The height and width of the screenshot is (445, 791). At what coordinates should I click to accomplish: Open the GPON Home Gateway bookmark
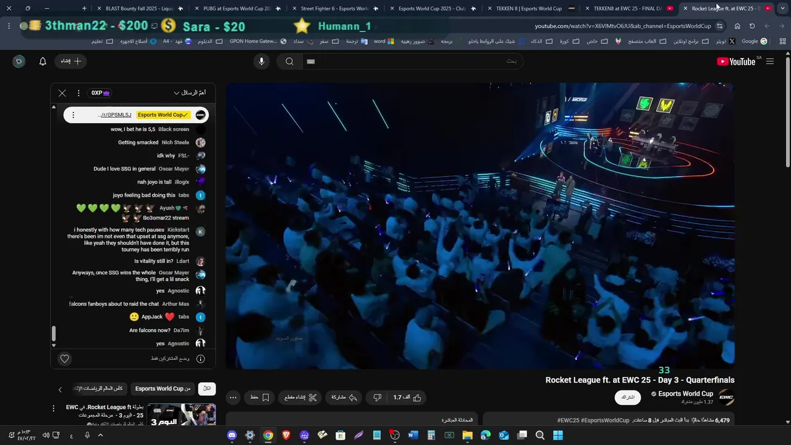[x=258, y=41]
